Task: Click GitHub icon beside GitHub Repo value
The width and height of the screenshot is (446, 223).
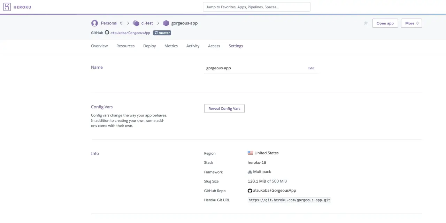Action: click(250, 191)
